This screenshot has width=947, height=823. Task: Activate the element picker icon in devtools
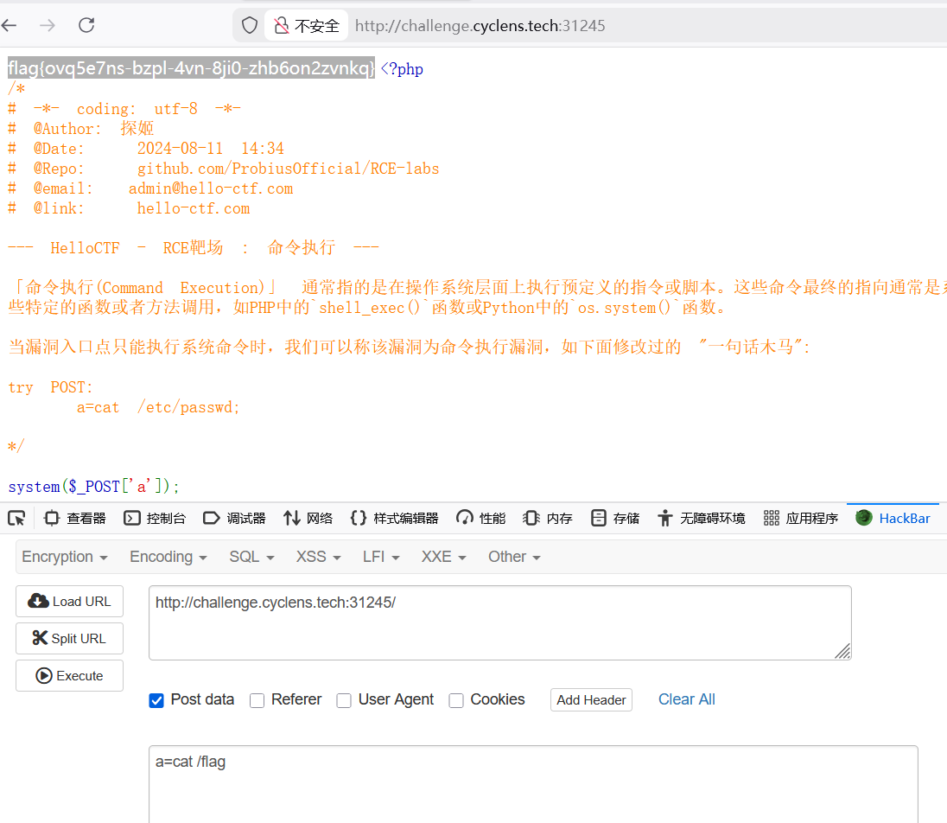coord(16,518)
